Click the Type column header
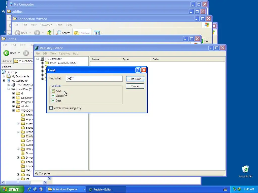258x193 pixels. (x=135, y=59)
